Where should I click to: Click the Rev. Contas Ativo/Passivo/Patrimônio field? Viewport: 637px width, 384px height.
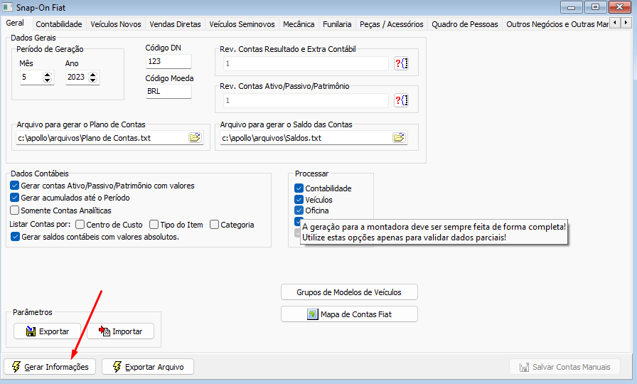click(306, 100)
